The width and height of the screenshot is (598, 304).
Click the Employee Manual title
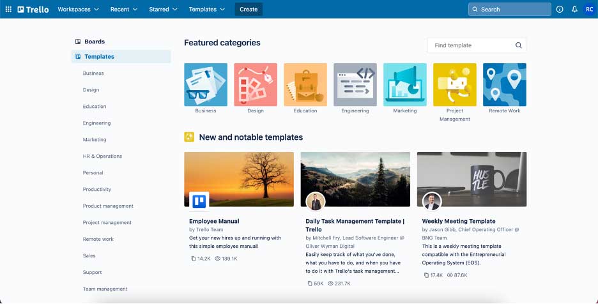click(x=214, y=221)
